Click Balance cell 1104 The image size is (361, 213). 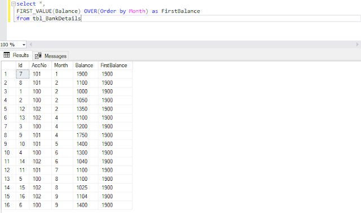click(86, 197)
